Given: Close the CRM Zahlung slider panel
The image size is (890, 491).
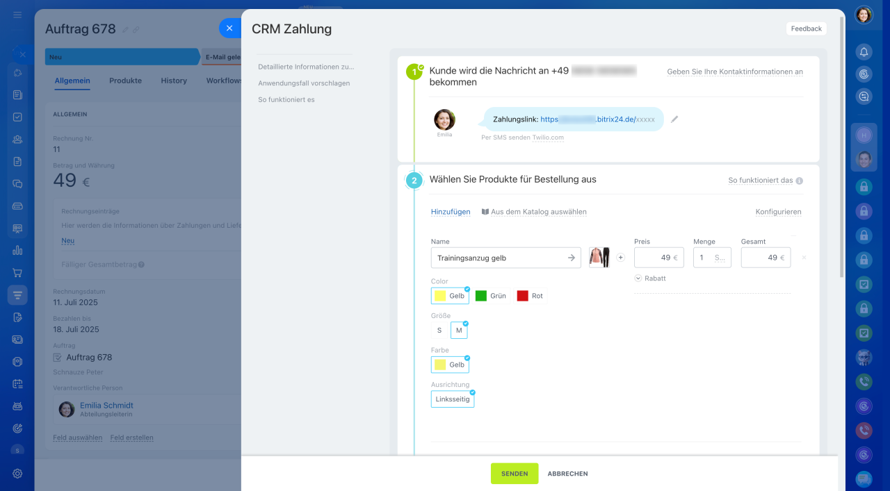Looking at the screenshot, I should point(229,28).
